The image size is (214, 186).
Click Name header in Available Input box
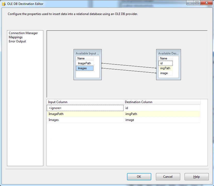[x=85, y=58]
